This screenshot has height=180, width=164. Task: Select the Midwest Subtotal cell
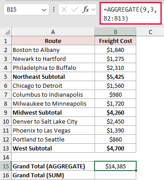53,112
